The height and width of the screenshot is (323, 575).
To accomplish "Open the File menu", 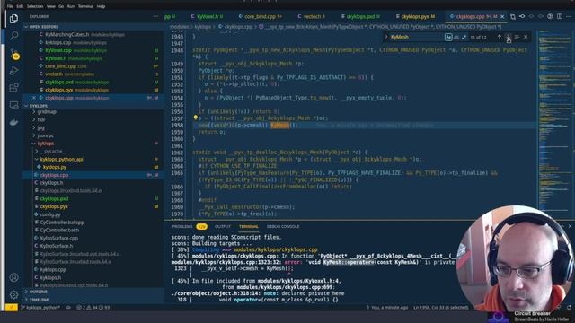I will pyautogui.click(x=10, y=6).
